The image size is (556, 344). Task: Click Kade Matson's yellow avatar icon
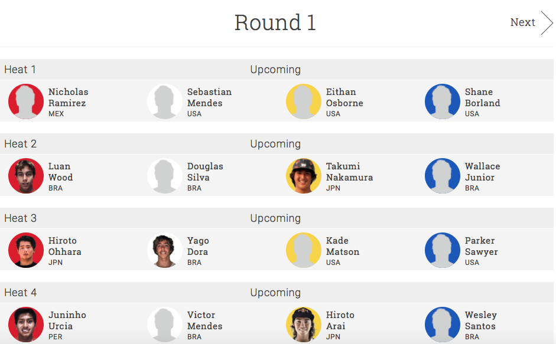[304, 250]
